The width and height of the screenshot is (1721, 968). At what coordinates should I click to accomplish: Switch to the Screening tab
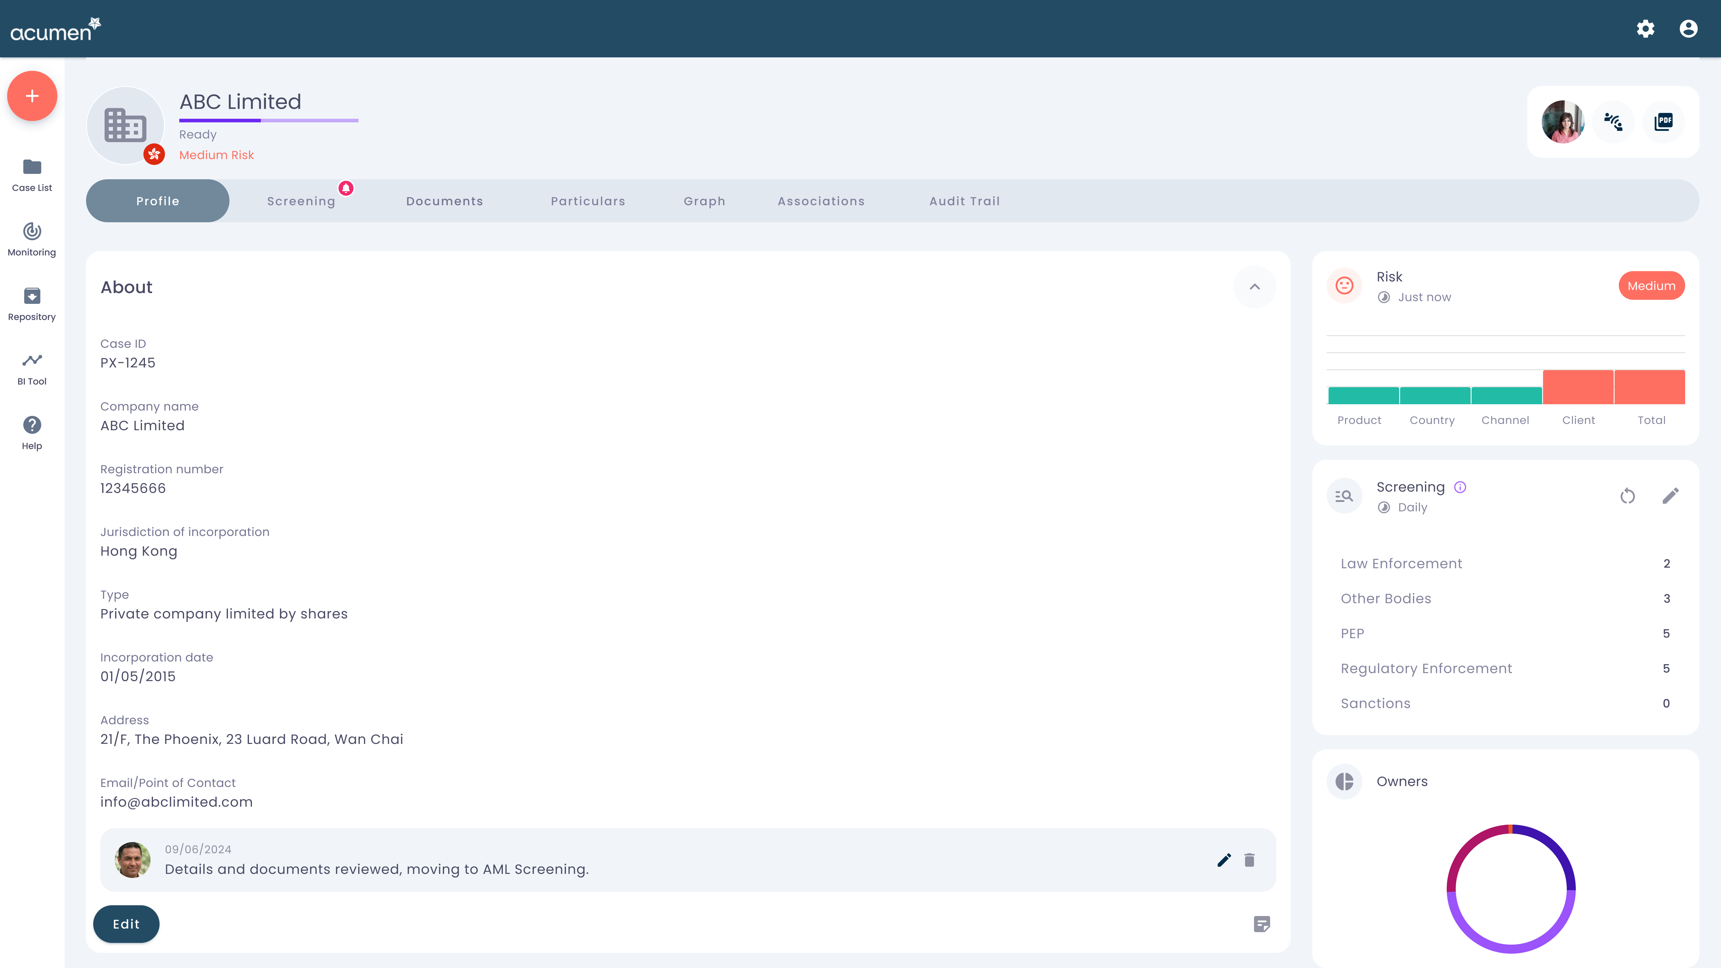(301, 201)
